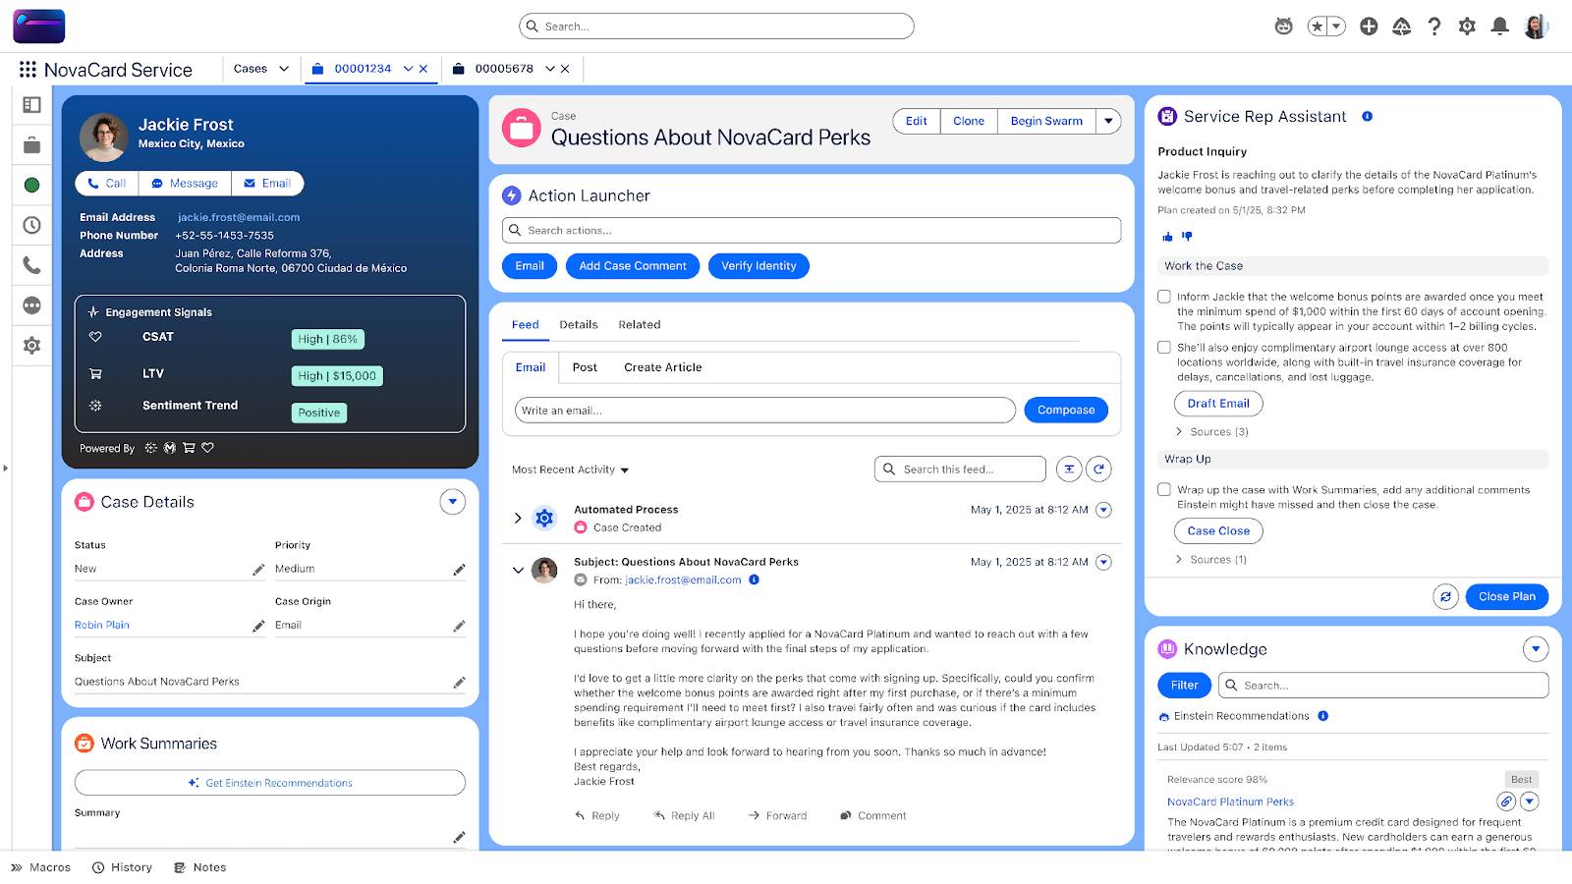
Task: Open the Favorites star icon
Action: click(x=1318, y=27)
